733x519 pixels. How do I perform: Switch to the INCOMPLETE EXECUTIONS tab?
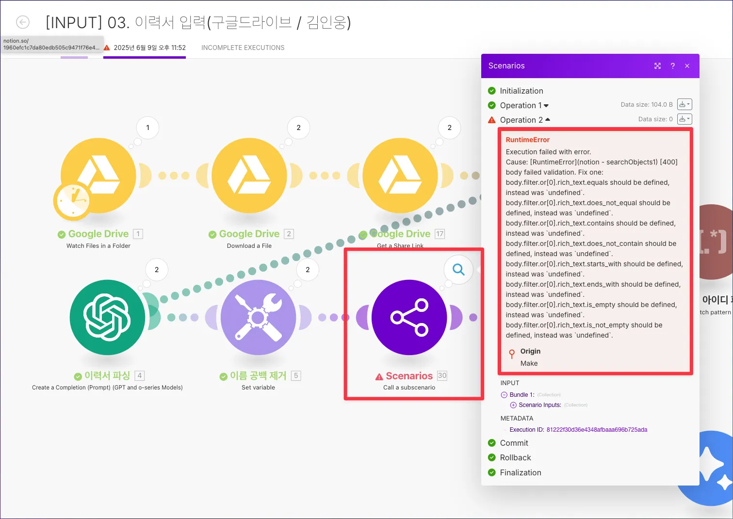click(x=243, y=48)
